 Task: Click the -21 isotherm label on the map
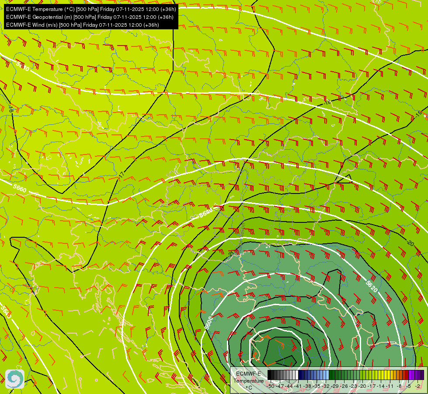(231, 254)
